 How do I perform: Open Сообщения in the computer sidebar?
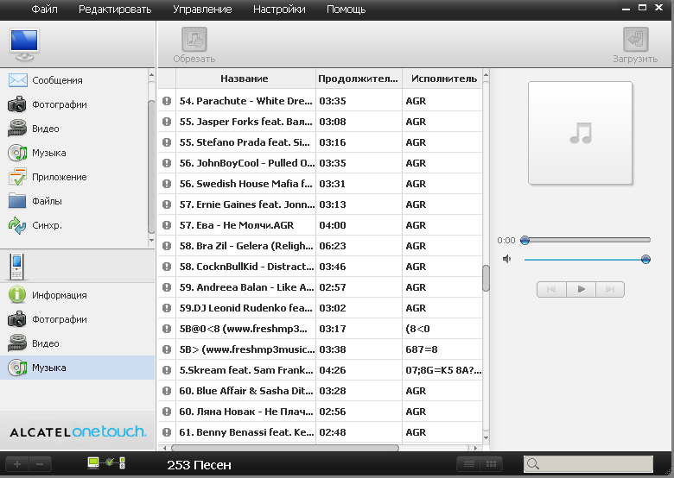click(57, 80)
